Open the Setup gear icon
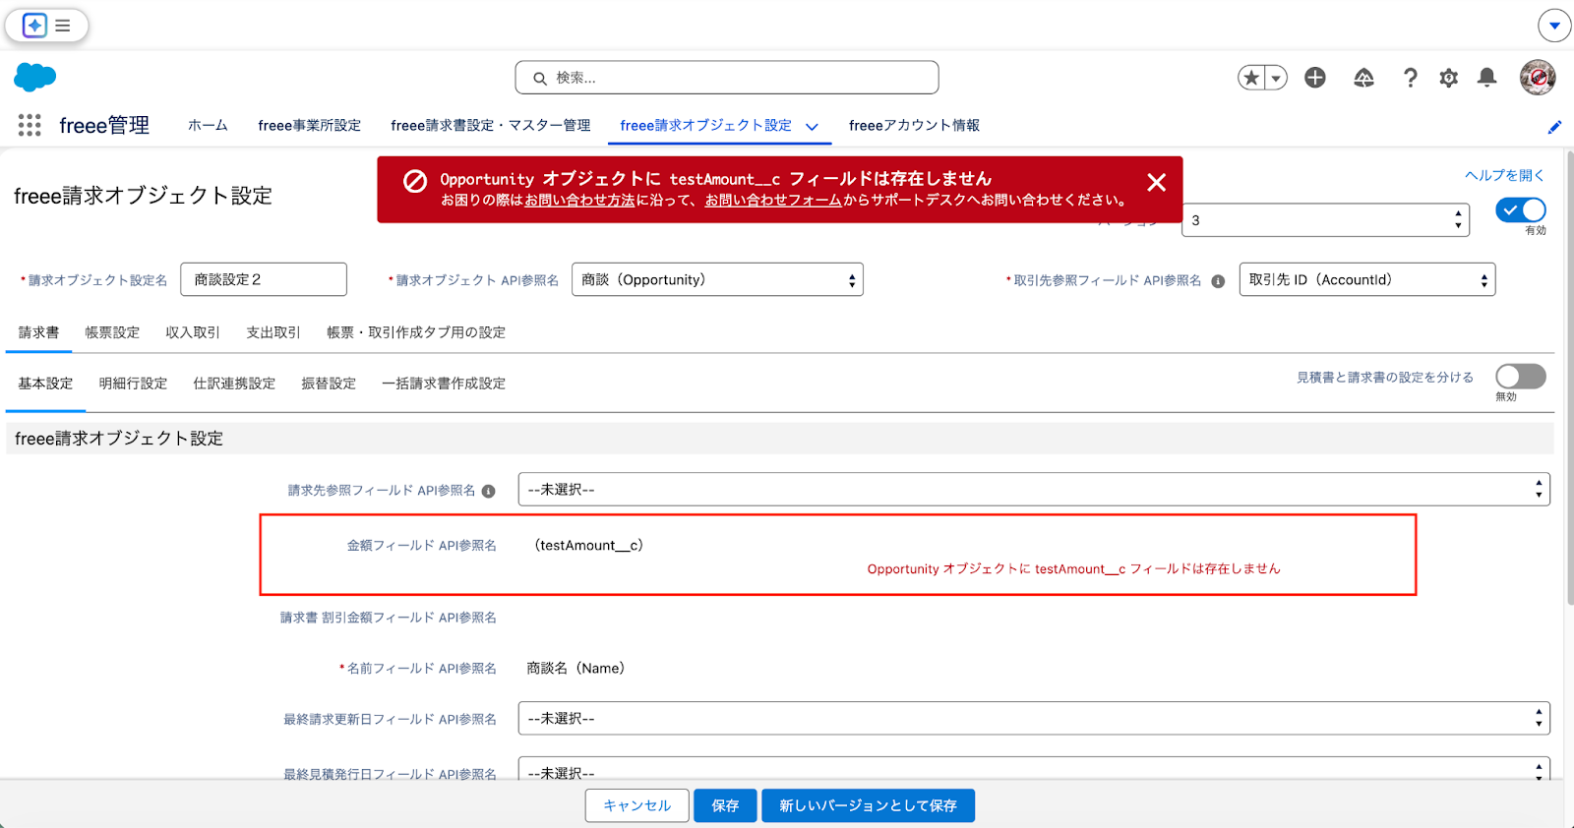Viewport: 1574px width, 828px height. [1448, 78]
